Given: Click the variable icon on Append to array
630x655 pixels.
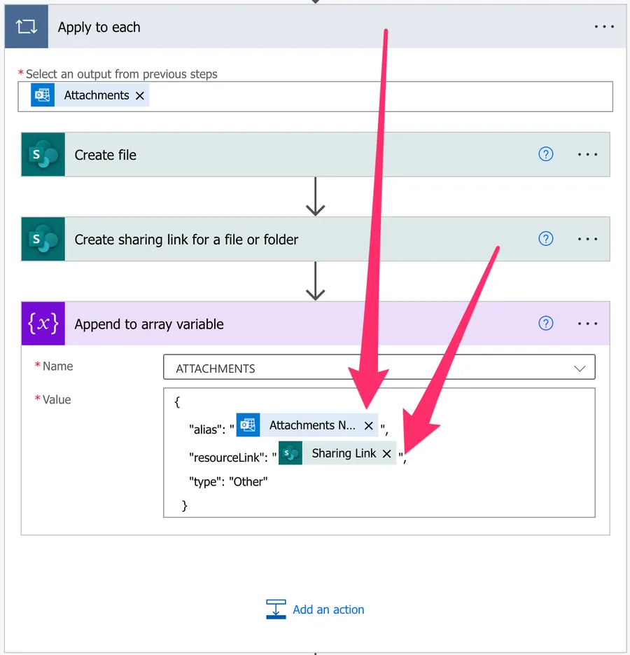Looking at the screenshot, I should click(43, 324).
